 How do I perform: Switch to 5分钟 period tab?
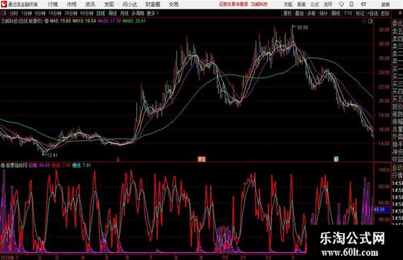pyautogui.click(x=40, y=13)
